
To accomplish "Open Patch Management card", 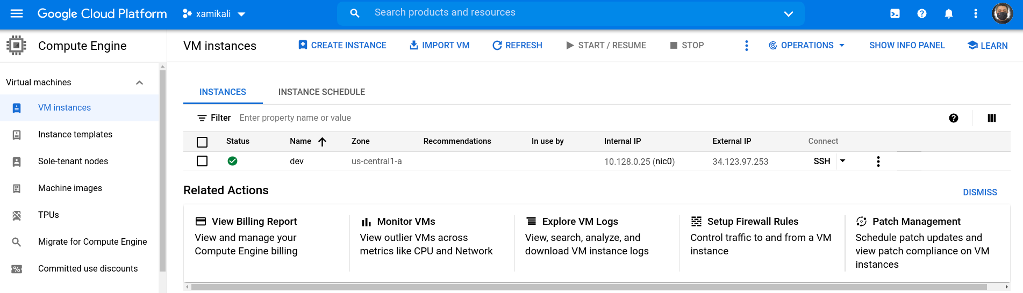I will [x=927, y=243].
